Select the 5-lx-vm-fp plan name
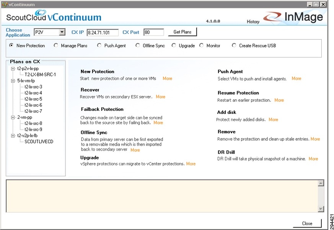This screenshot has width=334, height=230. (x=26, y=81)
